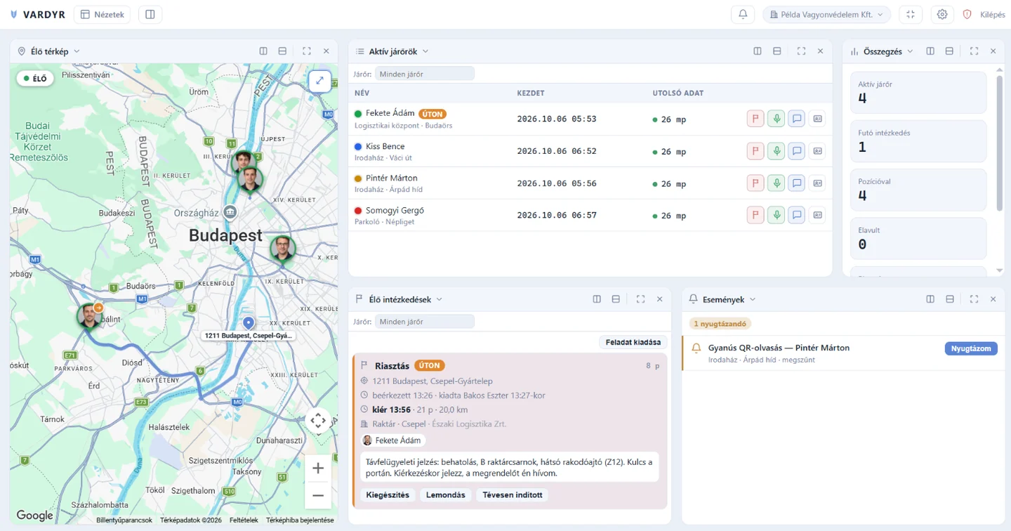Click the Csepel-Gyártelep map marker pin

click(x=248, y=322)
